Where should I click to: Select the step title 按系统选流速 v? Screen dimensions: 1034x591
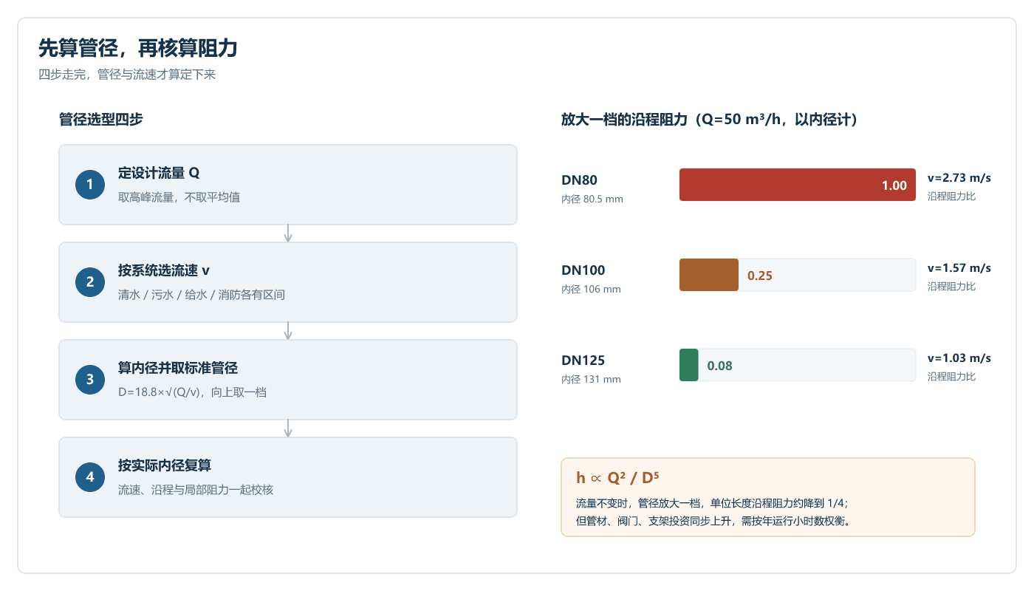(164, 270)
